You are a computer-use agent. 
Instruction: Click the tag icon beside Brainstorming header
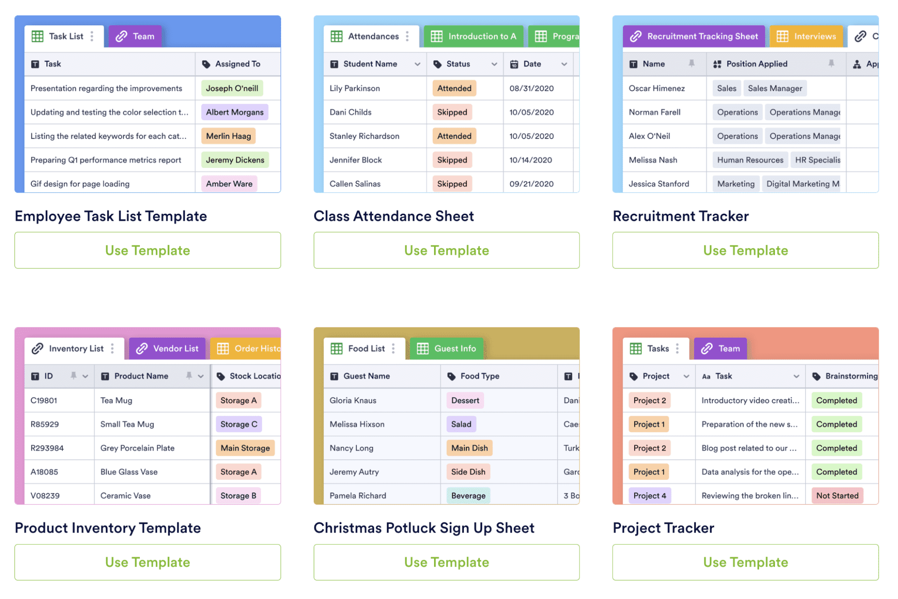tap(816, 376)
